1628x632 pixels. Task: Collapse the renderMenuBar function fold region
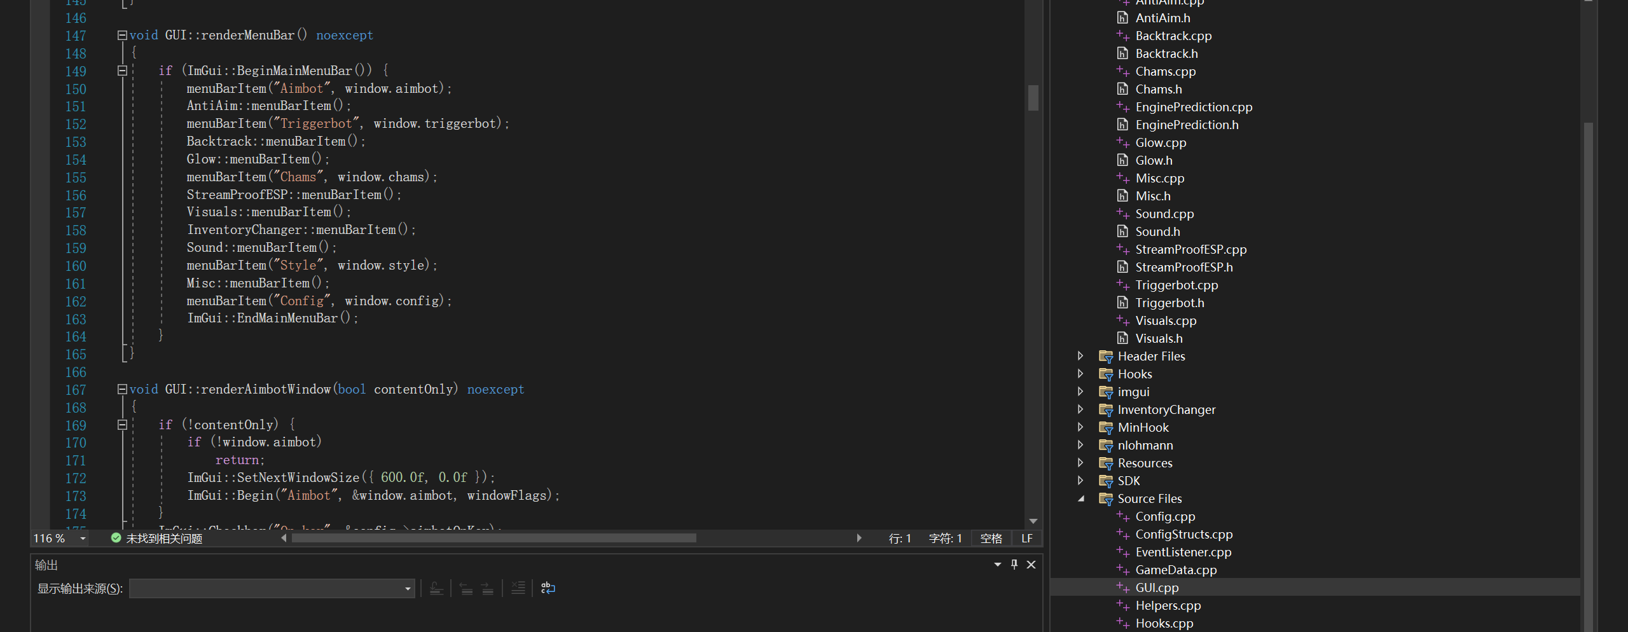[x=122, y=35]
